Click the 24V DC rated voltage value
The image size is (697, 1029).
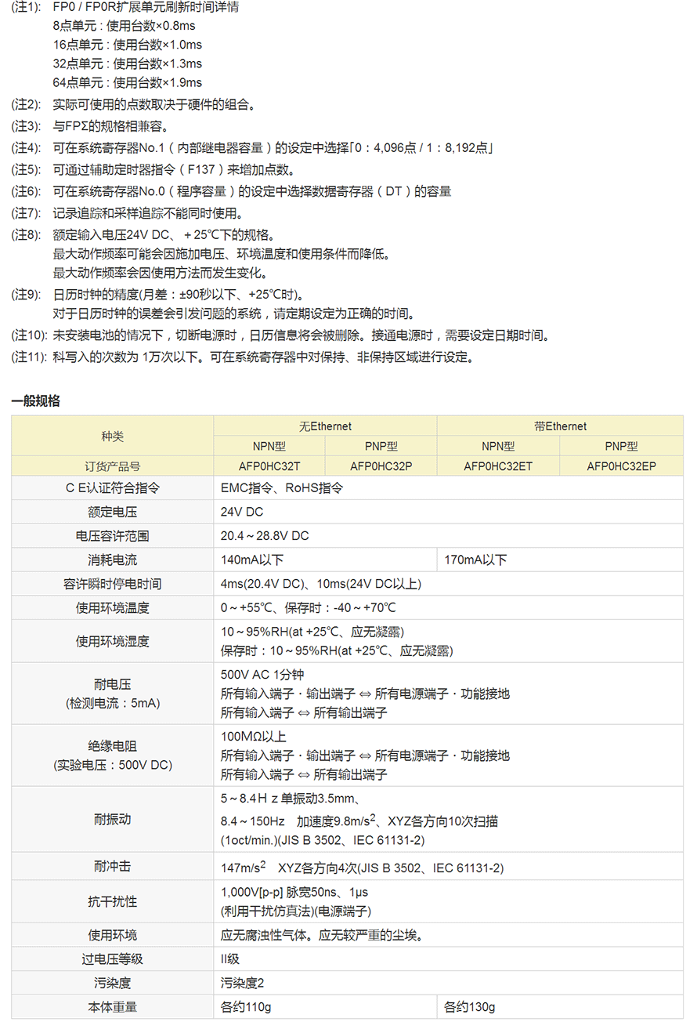242,512
